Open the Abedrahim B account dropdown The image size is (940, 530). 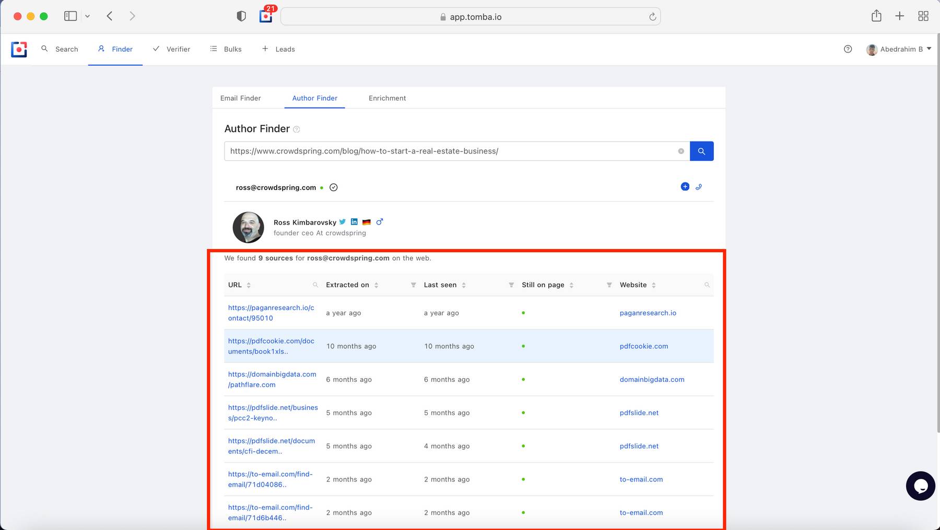pos(899,49)
